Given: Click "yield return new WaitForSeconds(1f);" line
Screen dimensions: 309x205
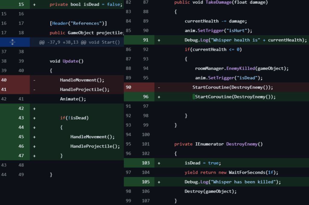Looking at the screenshot, I should click(x=231, y=172).
